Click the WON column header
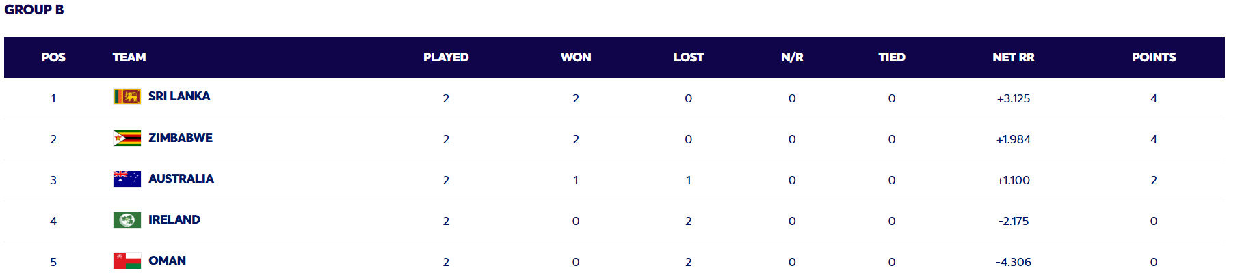 tap(575, 57)
